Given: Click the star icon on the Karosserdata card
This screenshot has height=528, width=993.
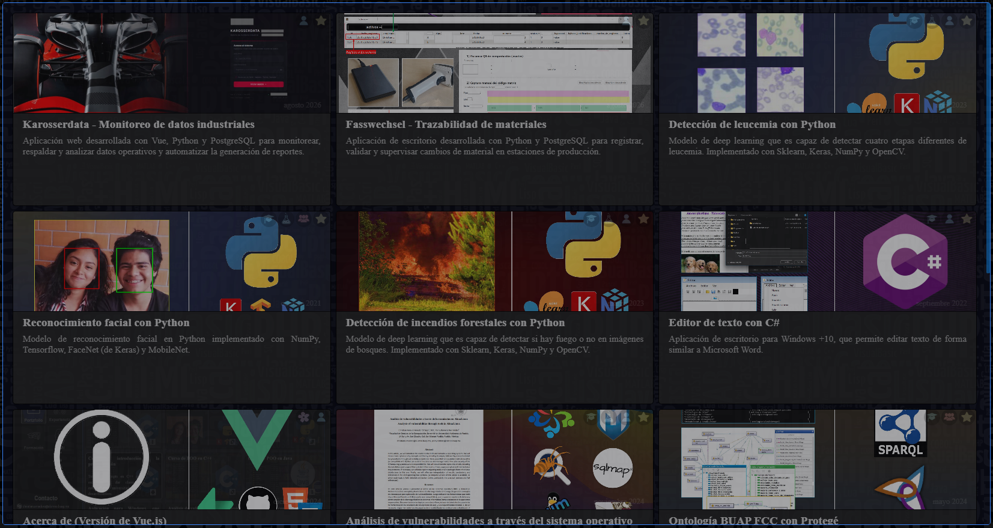Looking at the screenshot, I should tap(321, 21).
